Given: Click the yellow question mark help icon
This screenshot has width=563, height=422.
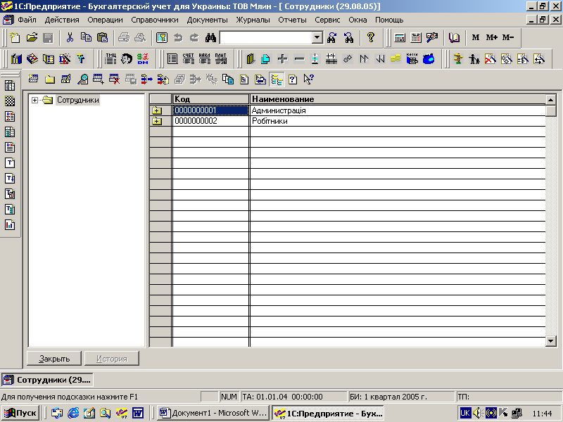Looking at the screenshot, I should point(371,37).
